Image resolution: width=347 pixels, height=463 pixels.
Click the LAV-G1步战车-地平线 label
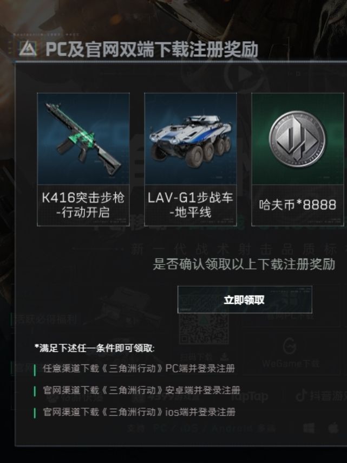(x=191, y=205)
